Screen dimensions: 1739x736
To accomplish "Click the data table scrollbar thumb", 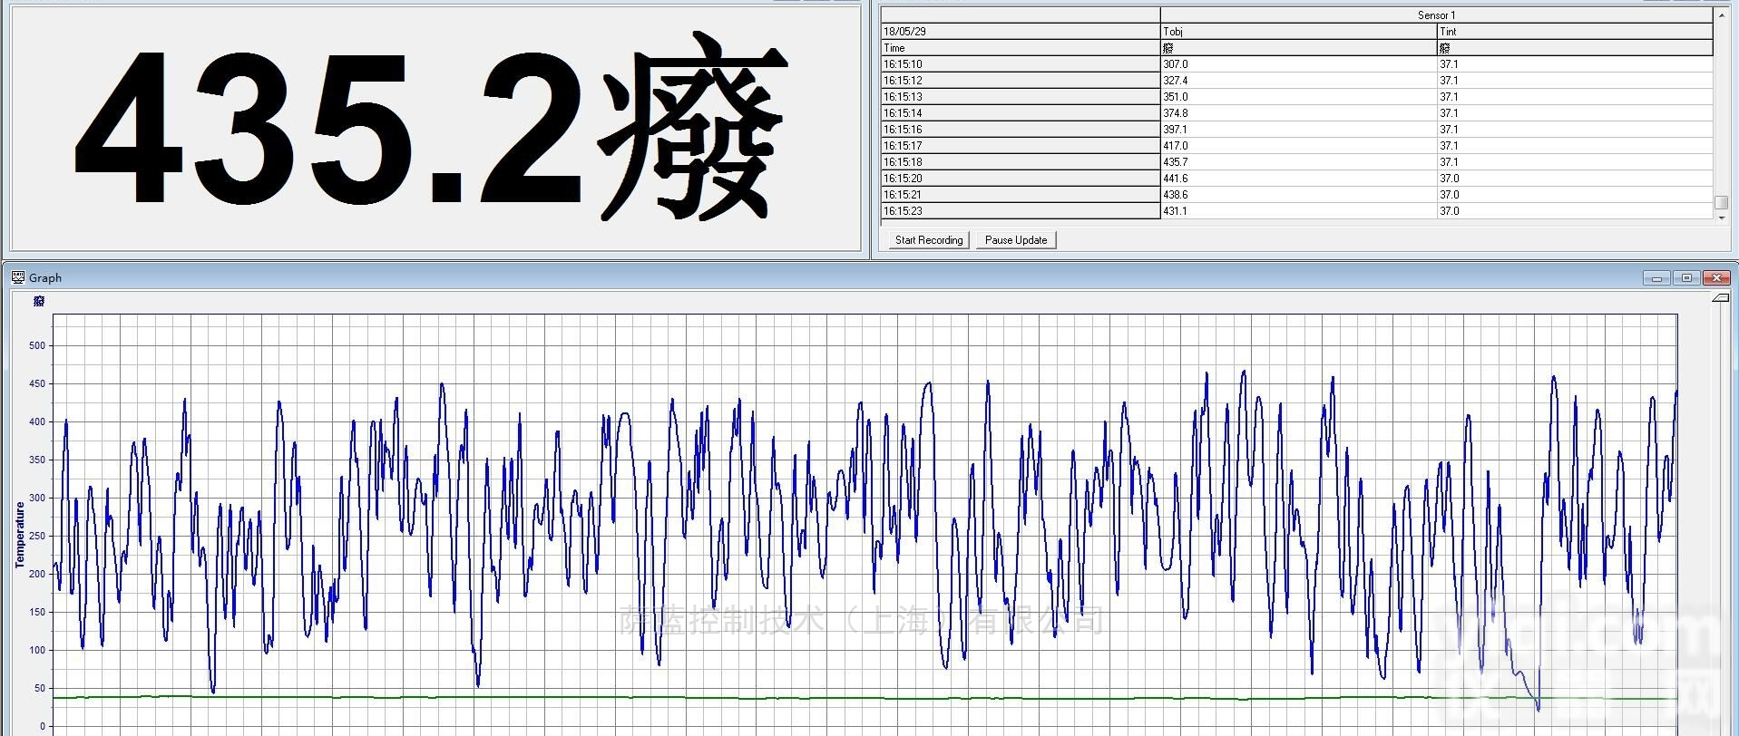I will 1721,203.
